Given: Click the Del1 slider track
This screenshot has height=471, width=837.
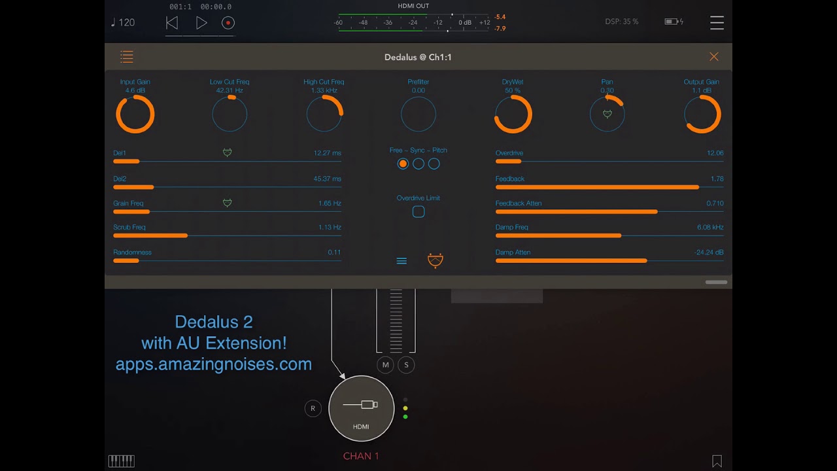Looking at the screenshot, I should pyautogui.click(x=227, y=161).
